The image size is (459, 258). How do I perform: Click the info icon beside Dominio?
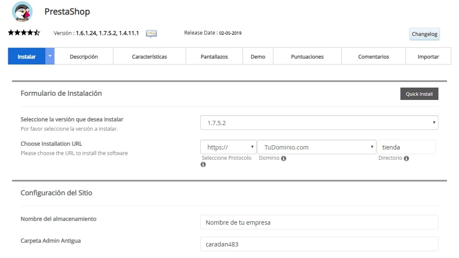point(284,158)
